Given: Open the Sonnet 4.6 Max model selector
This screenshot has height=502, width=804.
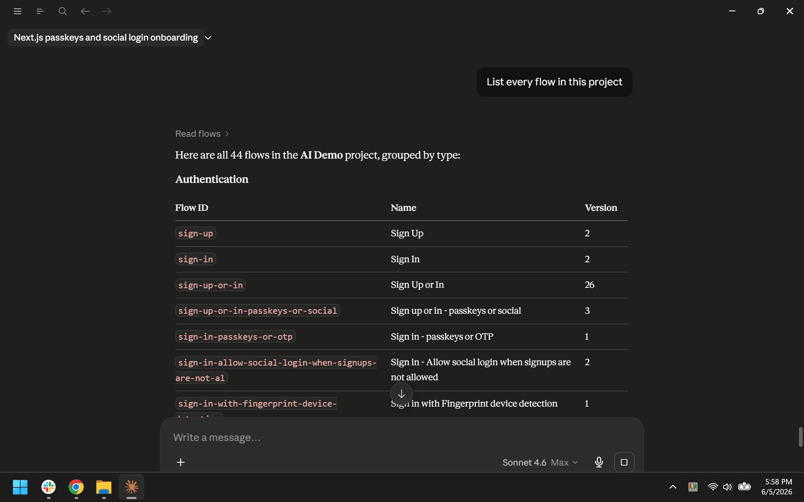Looking at the screenshot, I should pyautogui.click(x=540, y=462).
